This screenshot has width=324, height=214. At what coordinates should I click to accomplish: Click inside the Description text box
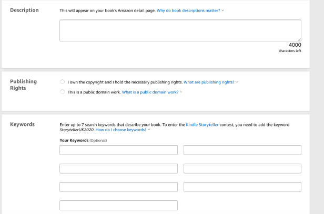point(180,30)
